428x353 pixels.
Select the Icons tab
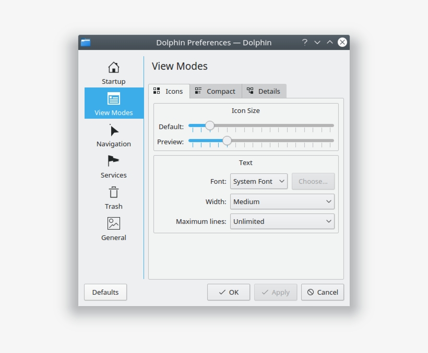[169, 91]
